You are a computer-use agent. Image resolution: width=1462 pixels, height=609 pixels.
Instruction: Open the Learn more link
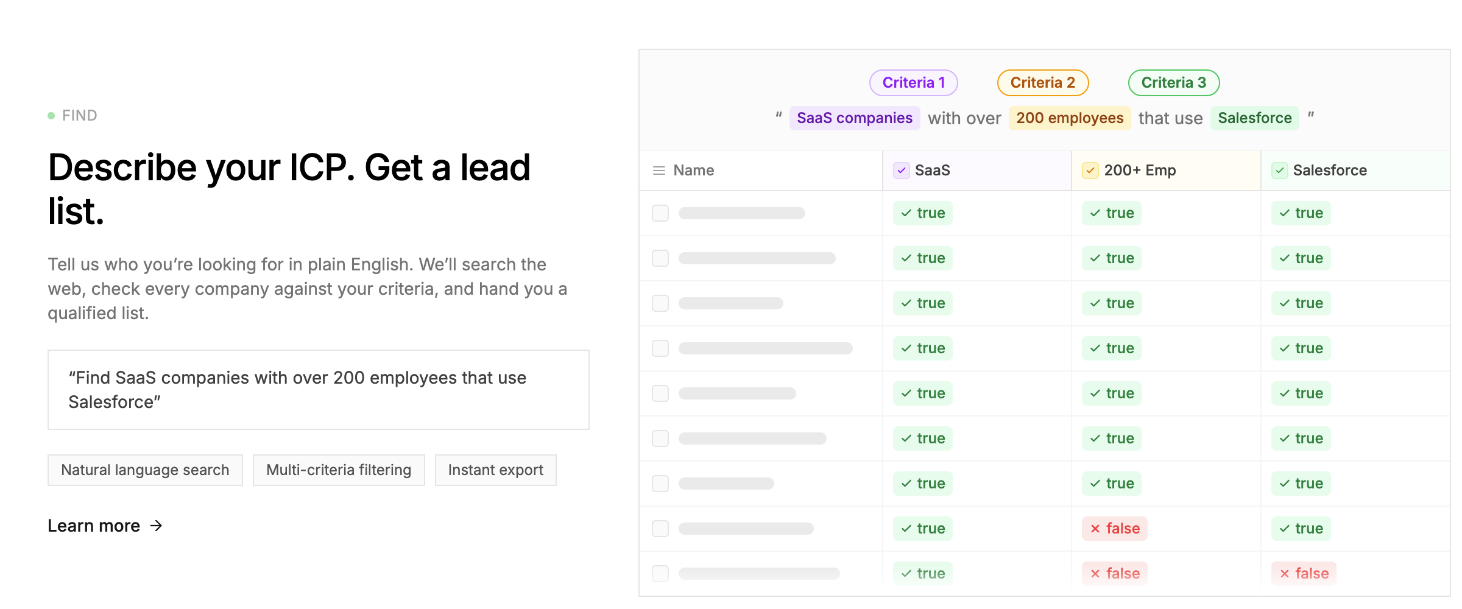tap(94, 526)
